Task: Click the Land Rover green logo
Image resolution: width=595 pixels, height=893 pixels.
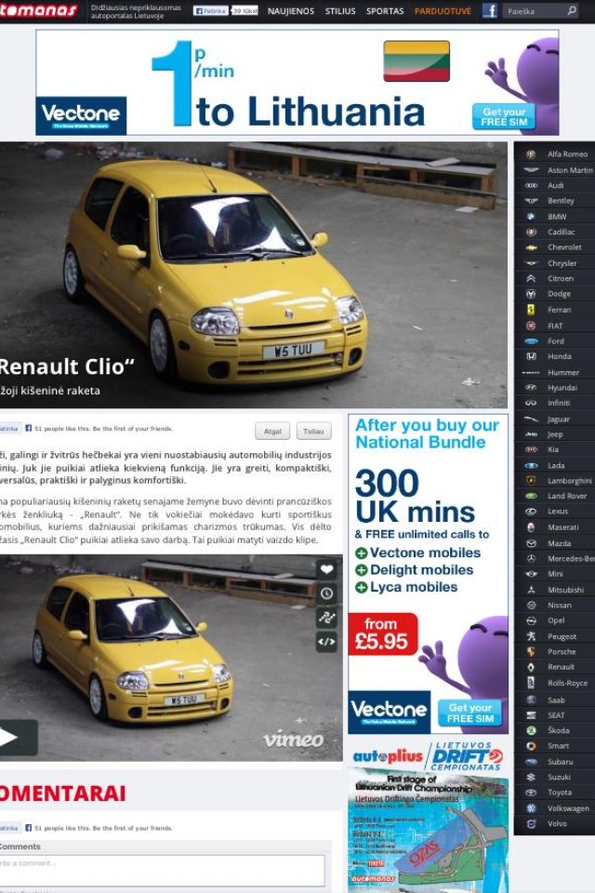Action: [531, 496]
